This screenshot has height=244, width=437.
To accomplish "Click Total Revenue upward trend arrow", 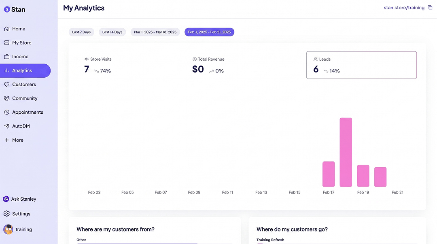I will [x=212, y=71].
